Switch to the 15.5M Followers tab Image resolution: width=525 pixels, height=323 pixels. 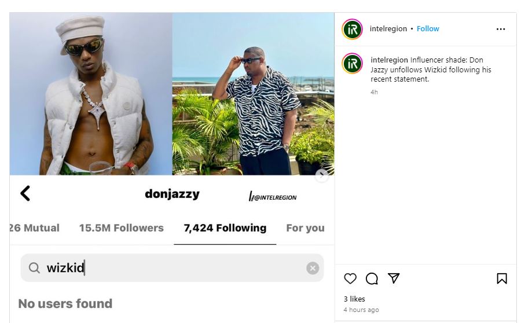pyautogui.click(x=121, y=228)
